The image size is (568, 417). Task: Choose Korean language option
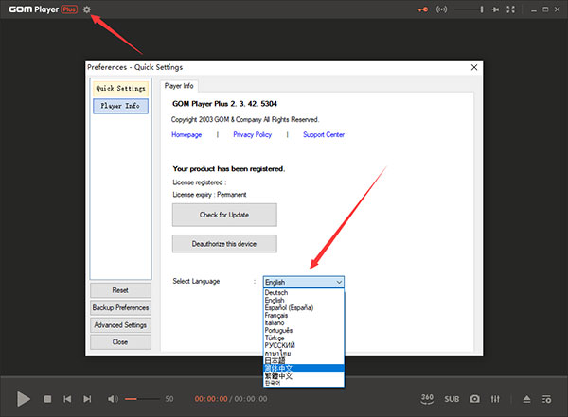pyautogui.click(x=304, y=383)
